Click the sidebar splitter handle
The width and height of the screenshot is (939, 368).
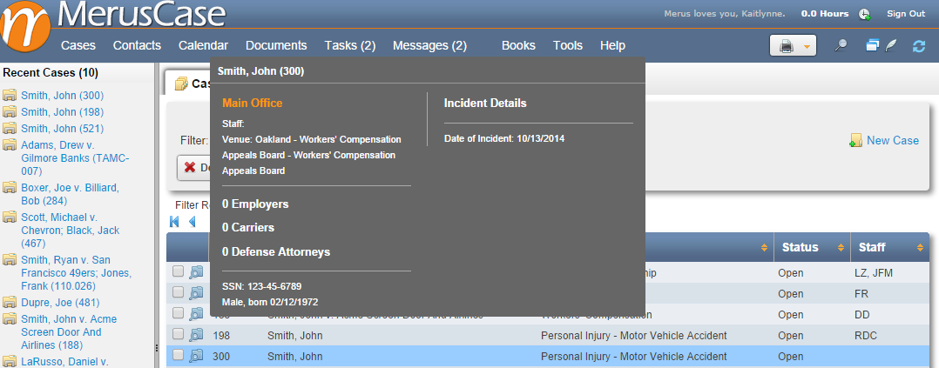157,348
